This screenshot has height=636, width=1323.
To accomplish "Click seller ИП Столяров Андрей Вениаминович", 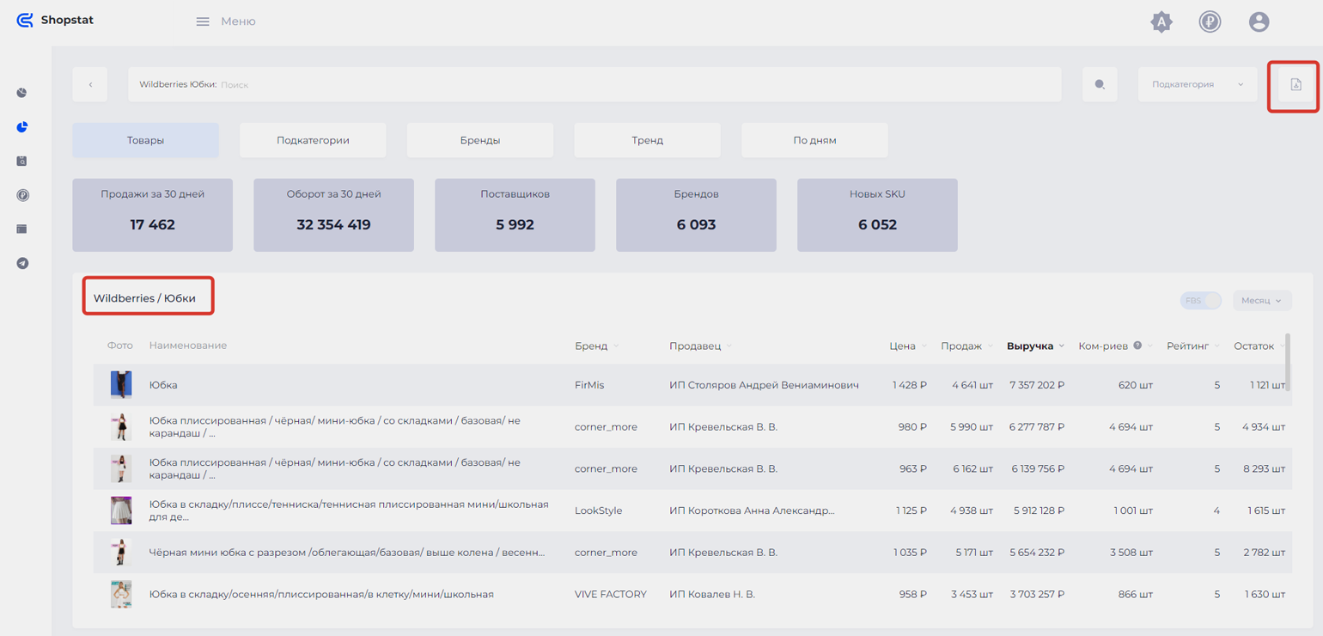I will click(x=764, y=385).
